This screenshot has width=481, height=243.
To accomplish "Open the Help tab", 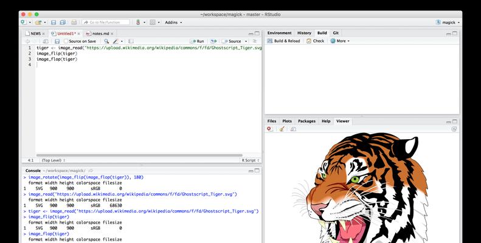I will point(326,121).
